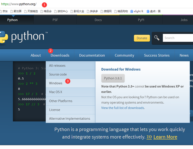This screenshot has width=193, height=149.
Task: Click the yellow Donate button
Action: point(142,38)
